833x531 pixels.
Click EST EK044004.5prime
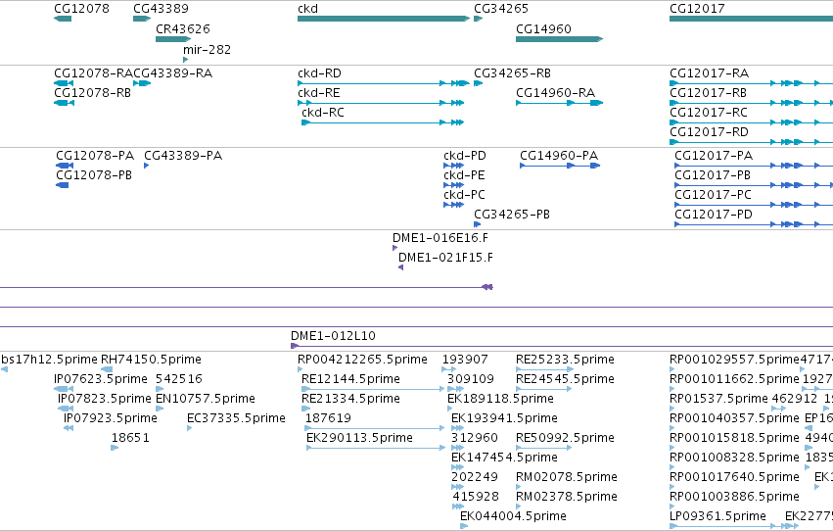(513, 517)
